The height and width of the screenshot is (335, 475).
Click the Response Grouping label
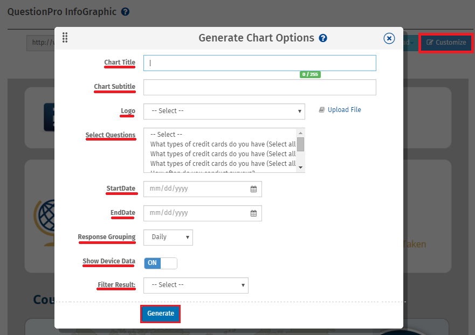pos(106,236)
